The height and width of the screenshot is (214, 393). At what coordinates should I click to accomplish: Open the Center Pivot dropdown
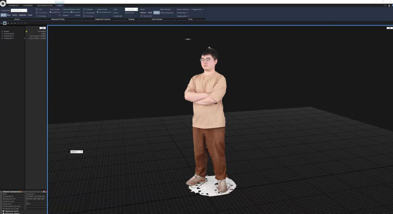(x=183, y=13)
